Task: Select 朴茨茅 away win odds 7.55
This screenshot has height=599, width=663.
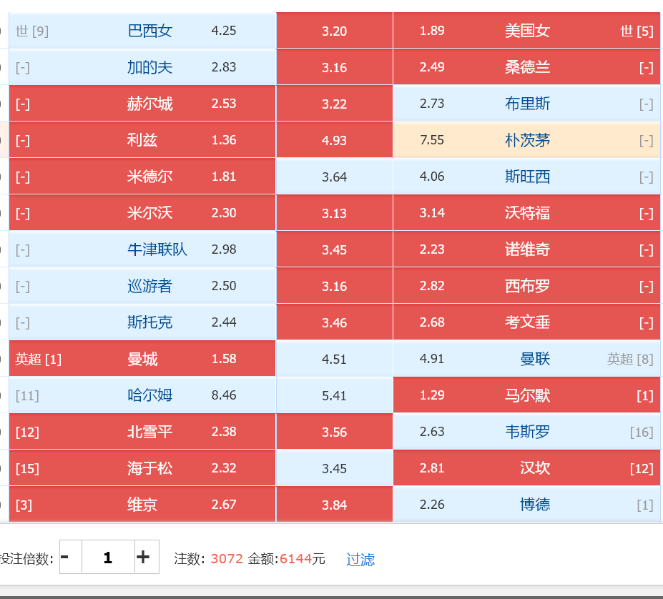Action: (526, 140)
